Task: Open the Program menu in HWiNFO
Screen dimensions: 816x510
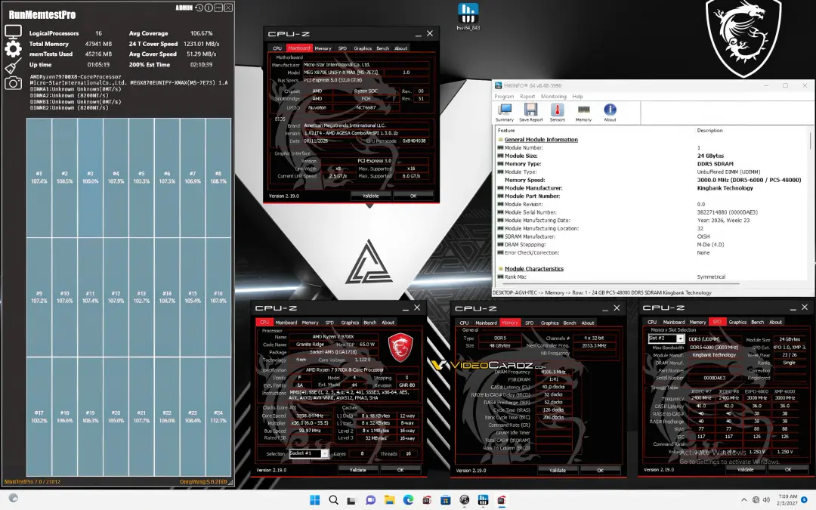Action: (x=504, y=96)
